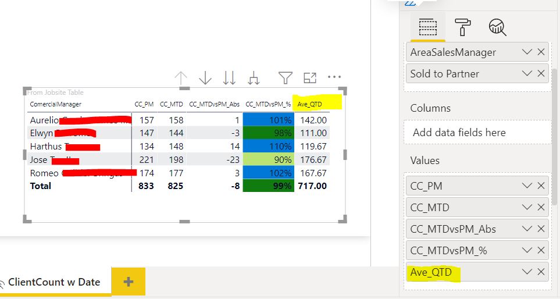This screenshot has width=560, height=299.
Task: Select the Jose row name
Action: point(38,160)
